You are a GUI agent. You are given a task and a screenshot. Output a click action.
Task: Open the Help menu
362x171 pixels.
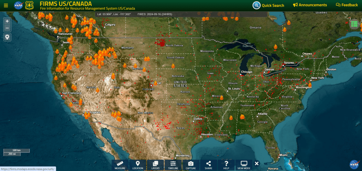pyautogui.click(x=226, y=165)
